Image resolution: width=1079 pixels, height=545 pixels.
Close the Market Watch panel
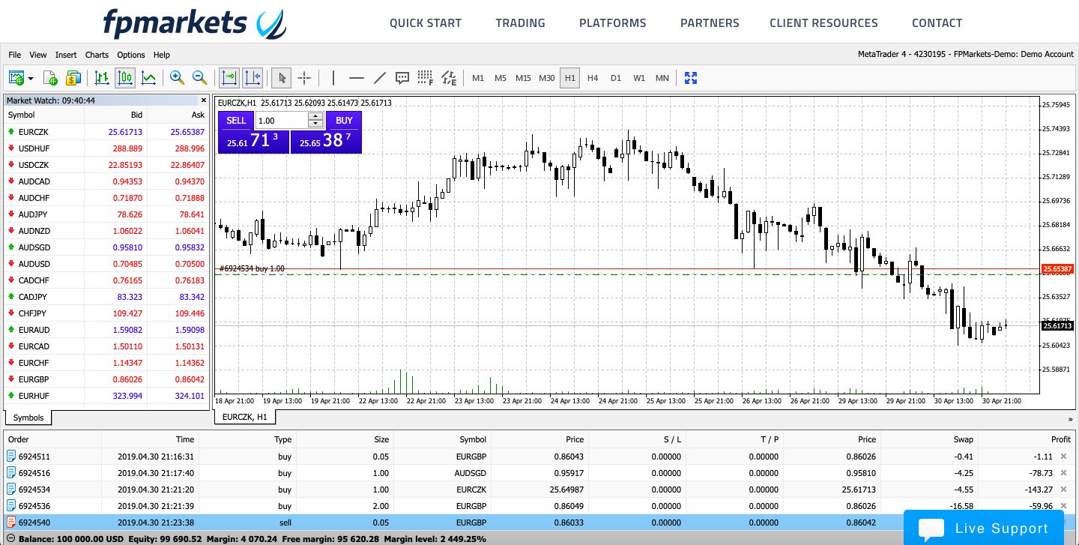(x=203, y=100)
